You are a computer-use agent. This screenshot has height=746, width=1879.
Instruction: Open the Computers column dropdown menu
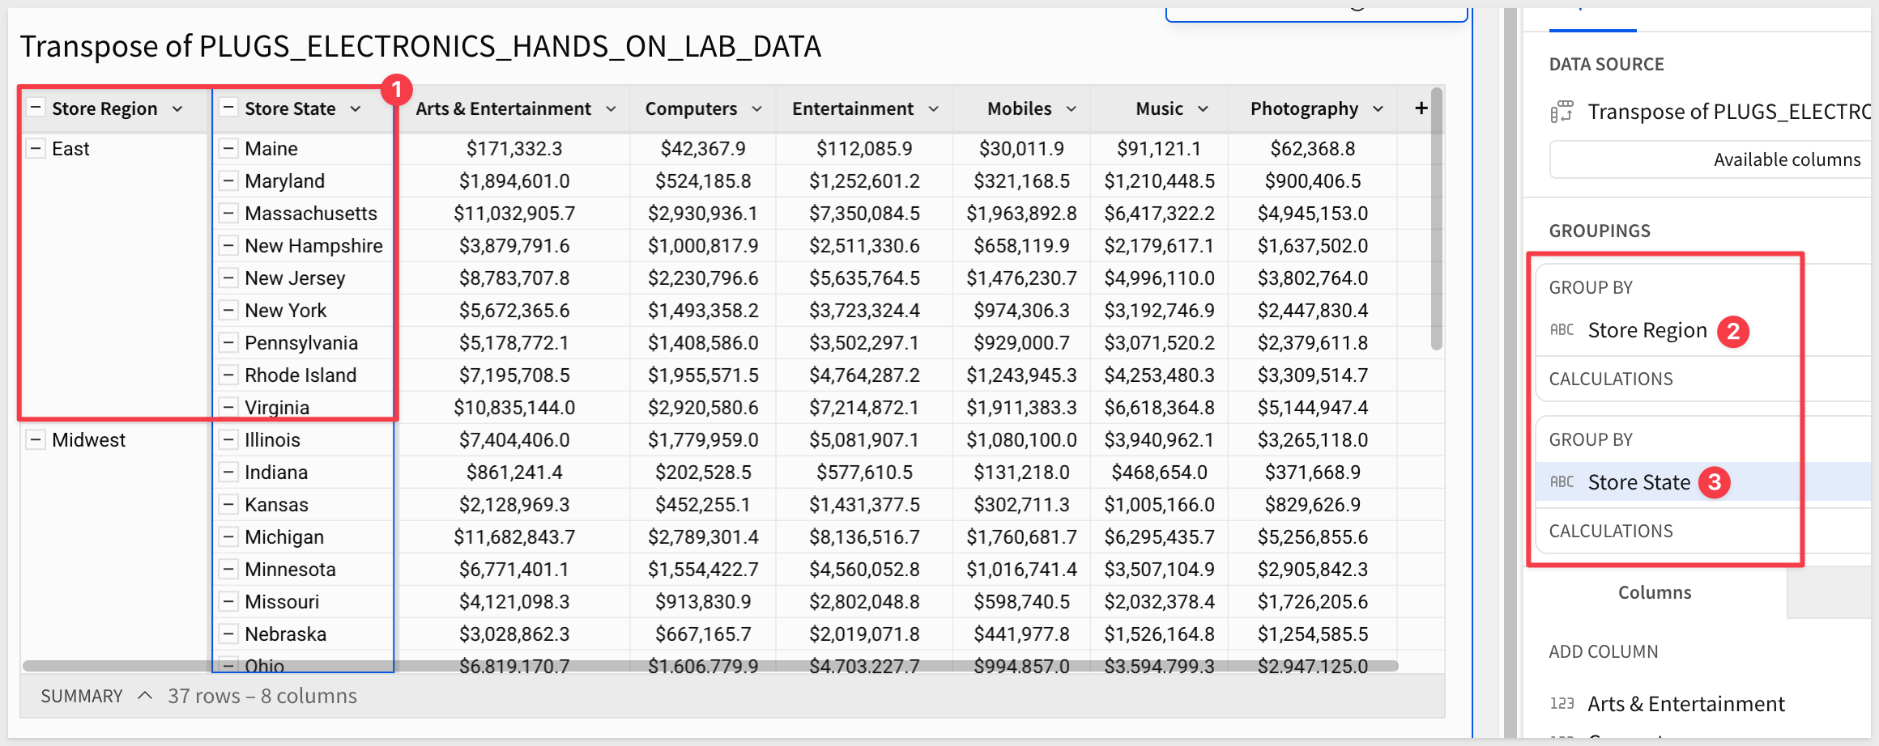[x=756, y=109]
